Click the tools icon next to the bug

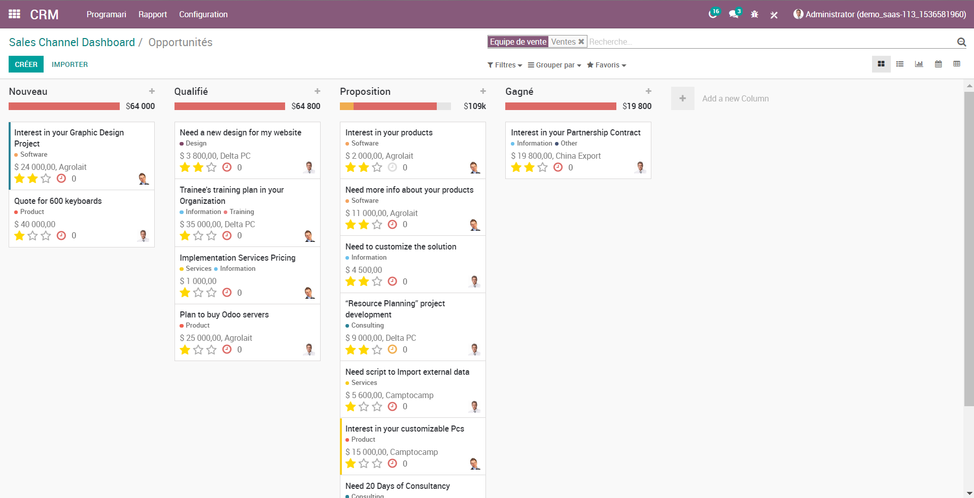point(774,15)
